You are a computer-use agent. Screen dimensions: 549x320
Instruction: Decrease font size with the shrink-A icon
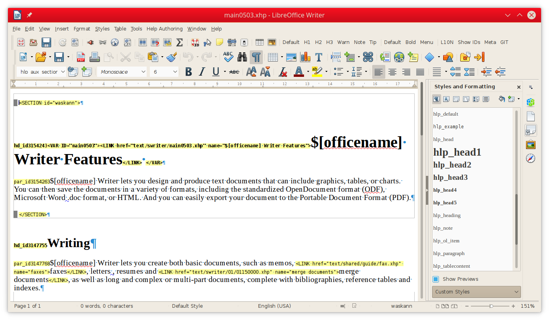pyautogui.click(x=265, y=72)
